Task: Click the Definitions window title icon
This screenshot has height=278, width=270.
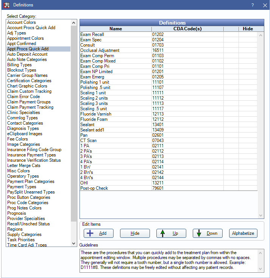Action: click(x=6, y=5)
